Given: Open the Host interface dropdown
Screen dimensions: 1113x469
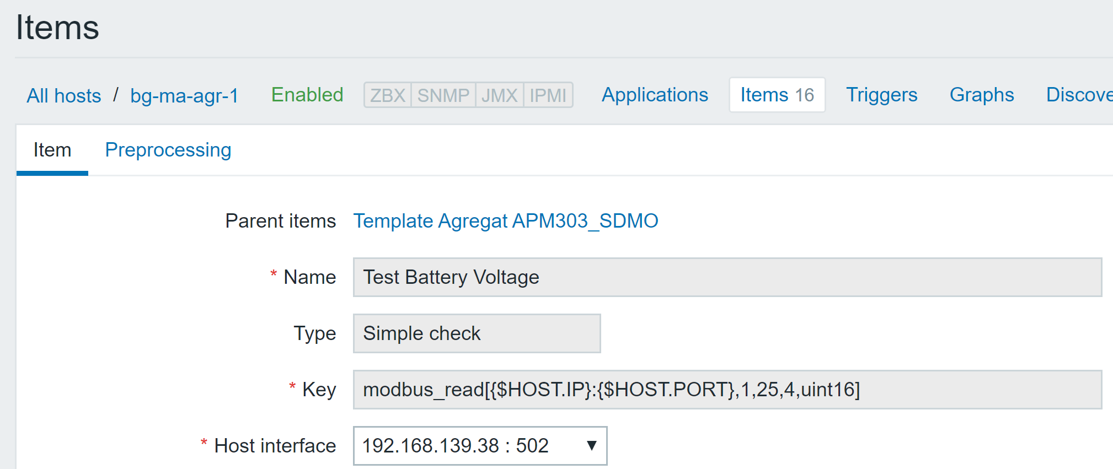Looking at the screenshot, I should pyautogui.click(x=480, y=445).
